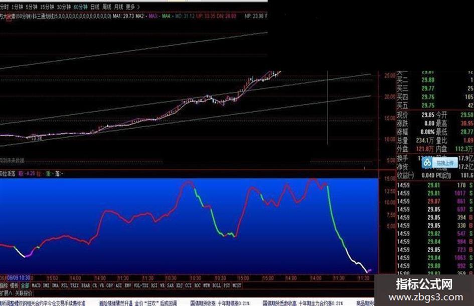Apply the PSY indicator
Screen dimensions: 474x306
click(x=227, y=285)
